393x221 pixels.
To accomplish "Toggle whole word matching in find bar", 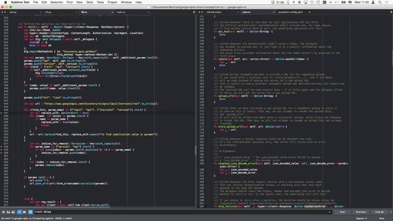I will [x=14, y=212].
